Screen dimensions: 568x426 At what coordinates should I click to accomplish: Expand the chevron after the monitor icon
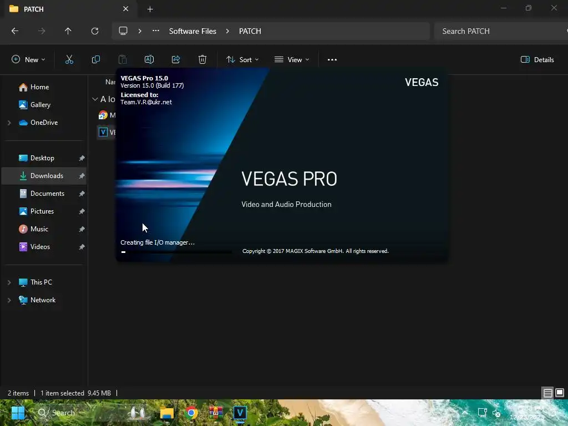[140, 31]
